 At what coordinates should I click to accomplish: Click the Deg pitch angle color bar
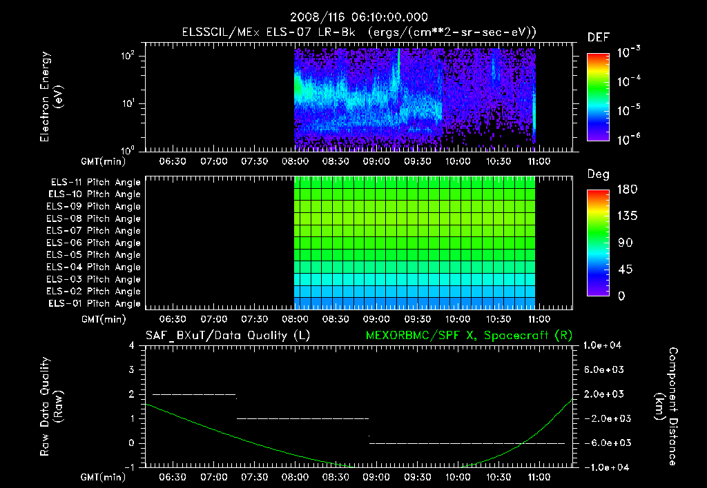click(x=598, y=243)
